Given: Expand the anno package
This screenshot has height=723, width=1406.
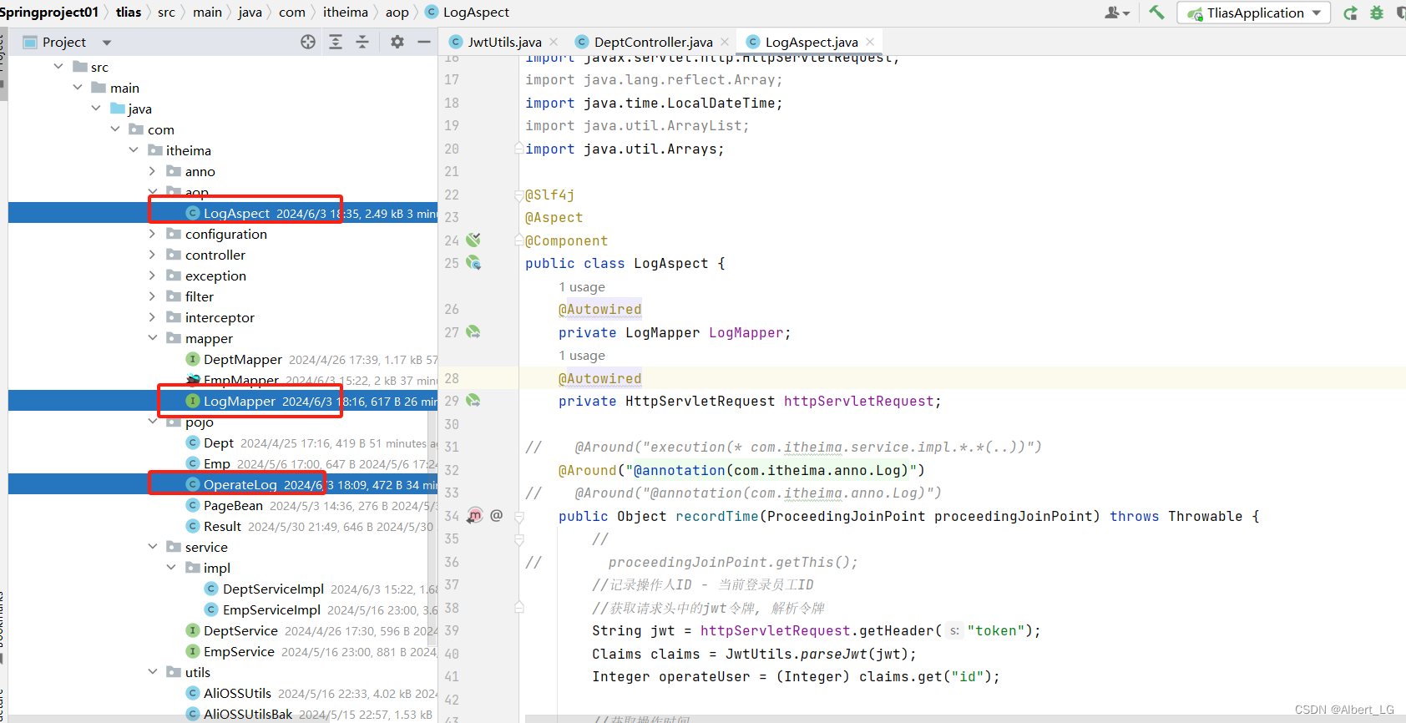Looking at the screenshot, I should point(152,171).
